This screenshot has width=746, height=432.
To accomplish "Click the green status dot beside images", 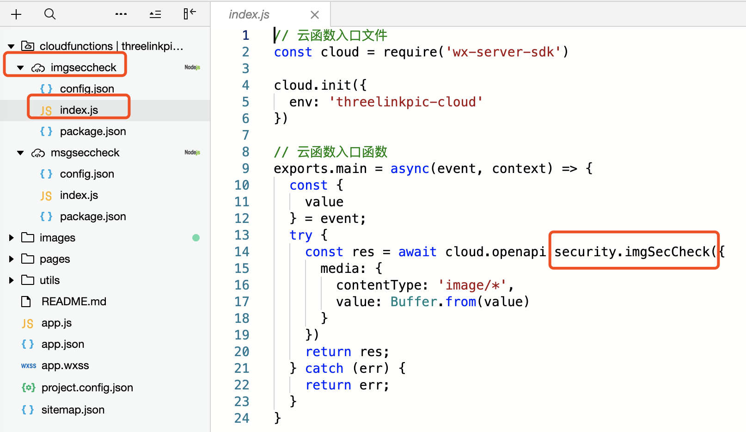I will (196, 238).
